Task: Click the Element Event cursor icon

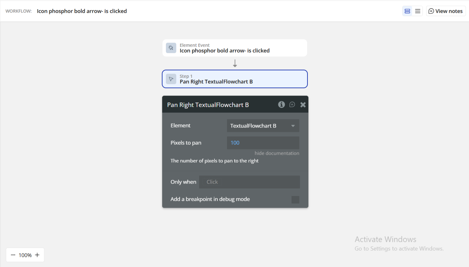Action: point(171,48)
